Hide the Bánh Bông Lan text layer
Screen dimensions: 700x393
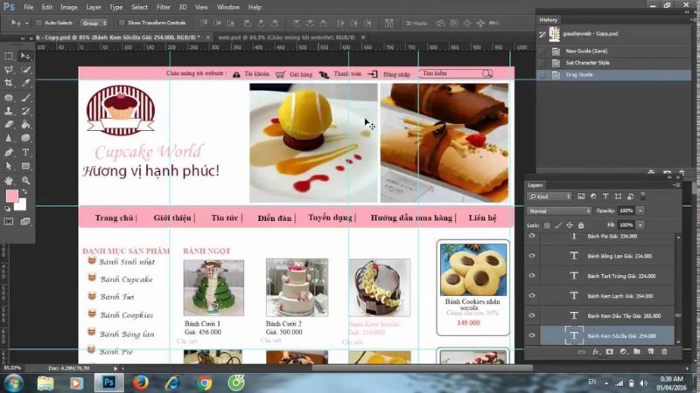coord(532,255)
